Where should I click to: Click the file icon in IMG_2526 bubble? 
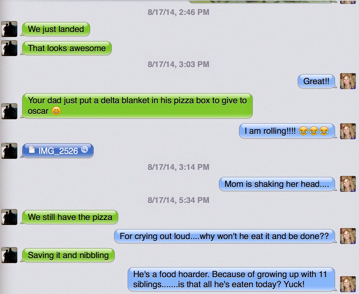click(32, 149)
